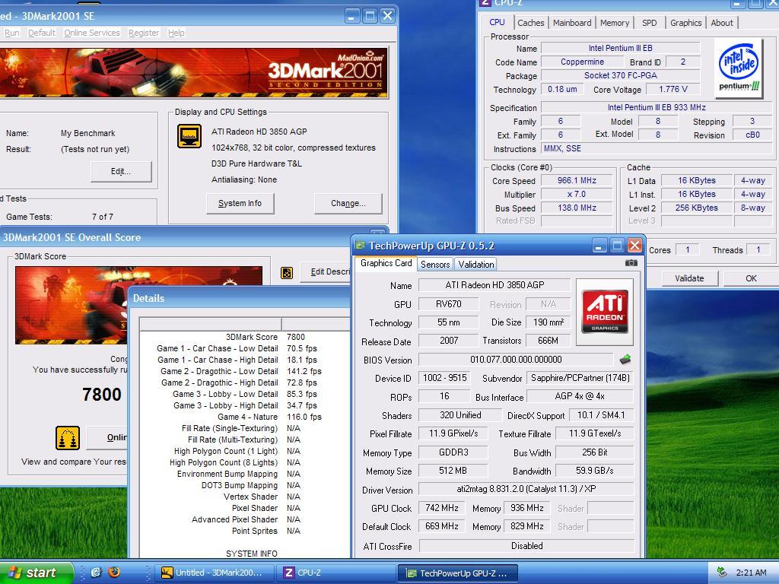
Task: Click the Edit... button for benchmark name
Action: tap(121, 171)
